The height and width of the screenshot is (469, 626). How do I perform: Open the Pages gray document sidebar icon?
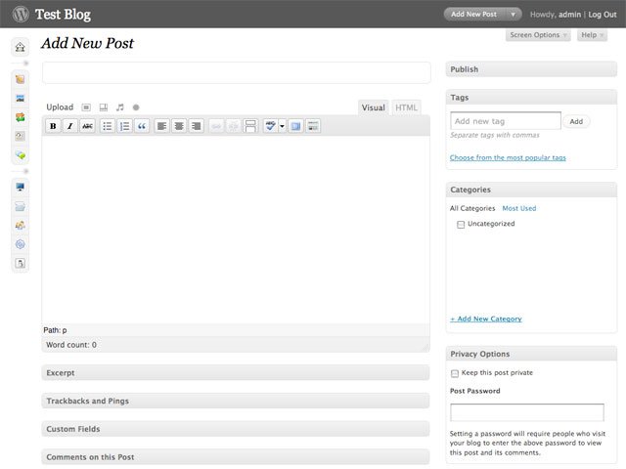20,136
